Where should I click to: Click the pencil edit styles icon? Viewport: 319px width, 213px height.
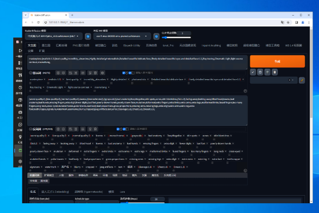(x=302, y=80)
